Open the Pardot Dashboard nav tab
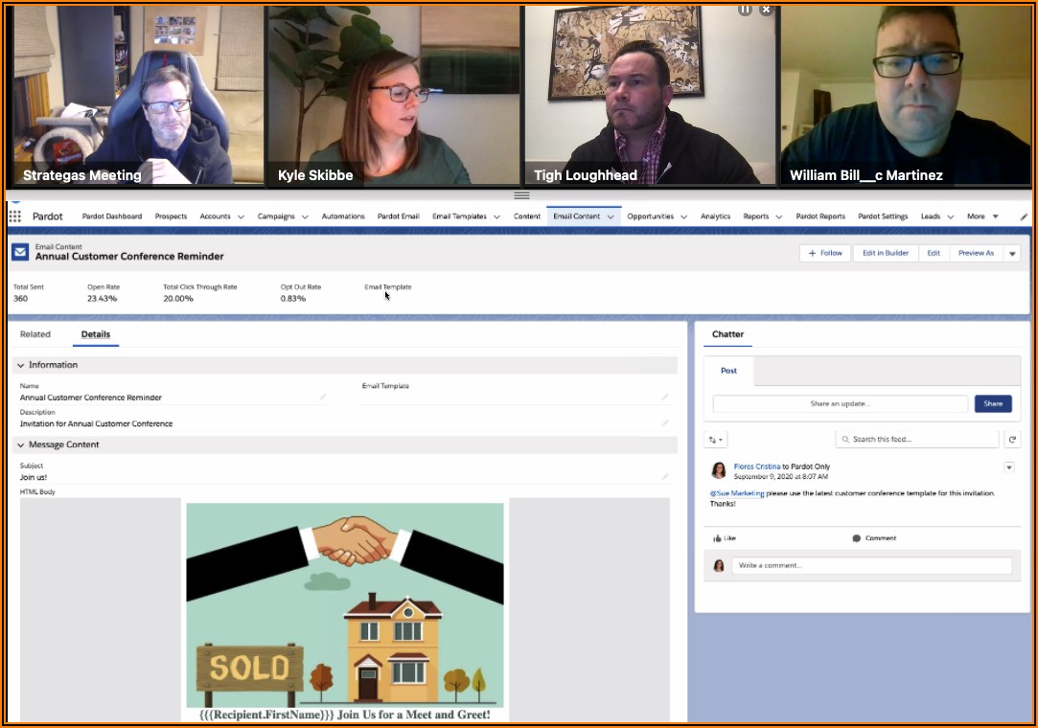 pyautogui.click(x=111, y=216)
